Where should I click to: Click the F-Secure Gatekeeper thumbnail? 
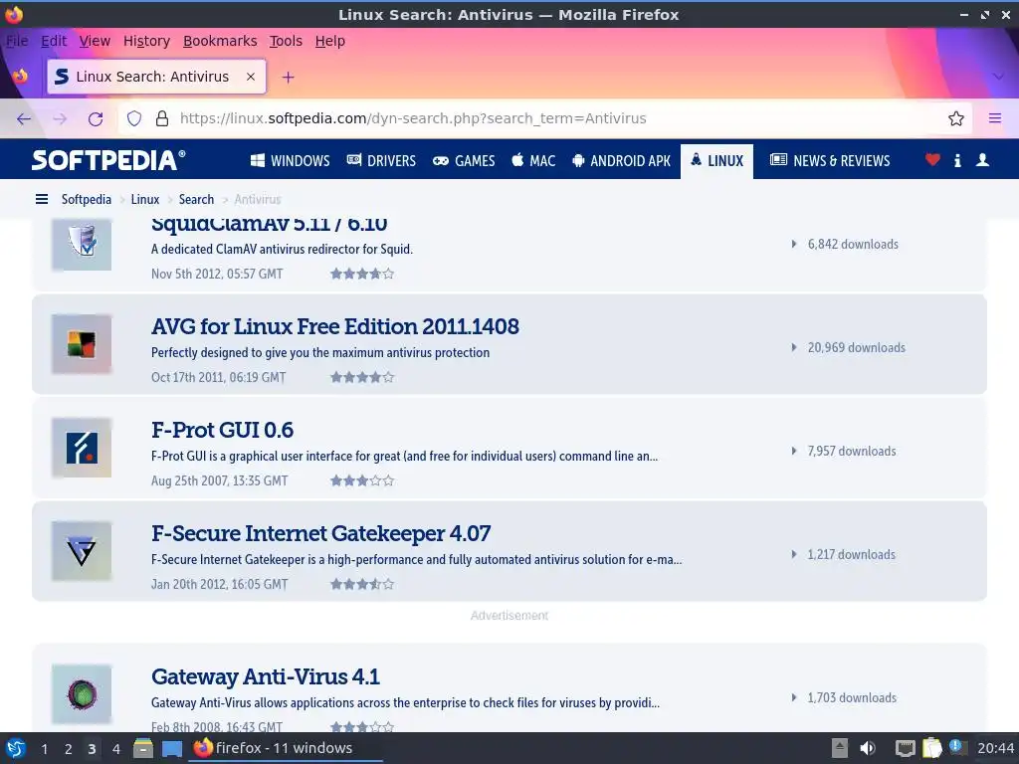pos(82,551)
